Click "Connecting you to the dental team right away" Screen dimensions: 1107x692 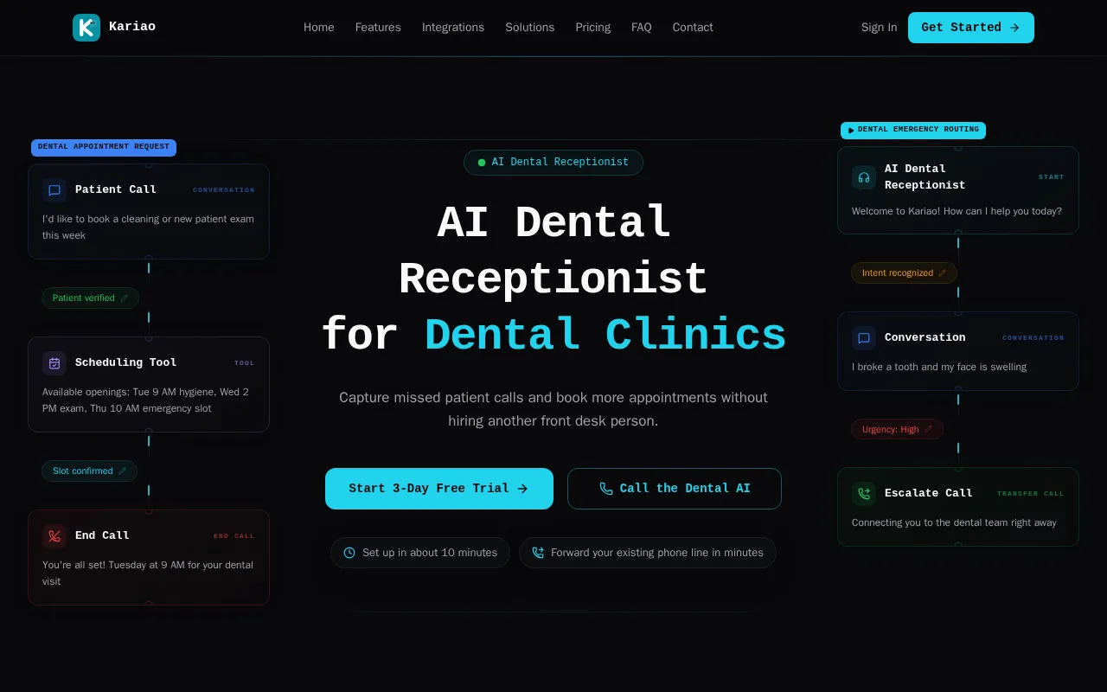click(954, 523)
